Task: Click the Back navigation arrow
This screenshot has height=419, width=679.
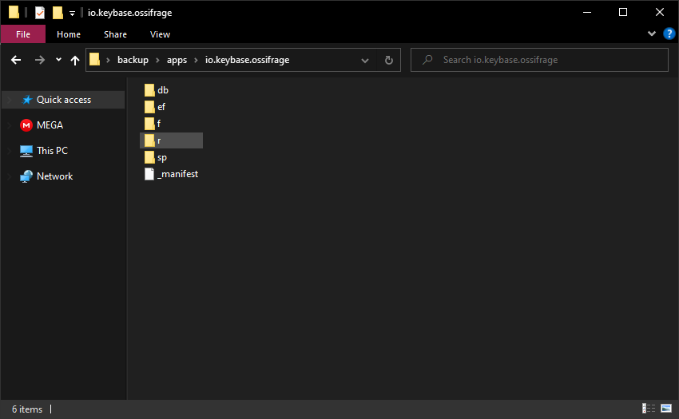Action: 16,61
